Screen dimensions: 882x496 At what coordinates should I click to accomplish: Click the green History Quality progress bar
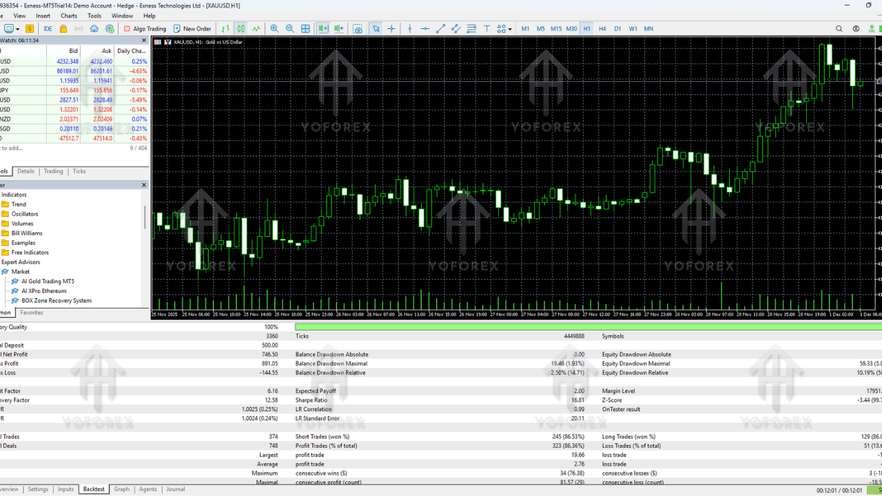[x=586, y=327]
